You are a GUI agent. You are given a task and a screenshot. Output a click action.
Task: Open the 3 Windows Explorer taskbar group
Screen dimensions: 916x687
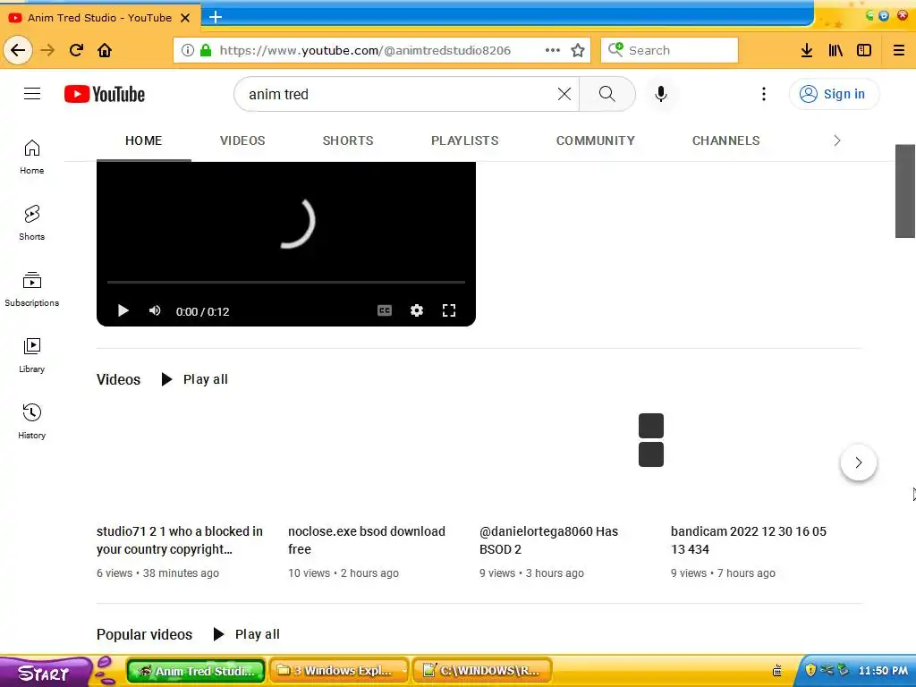(340, 671)
